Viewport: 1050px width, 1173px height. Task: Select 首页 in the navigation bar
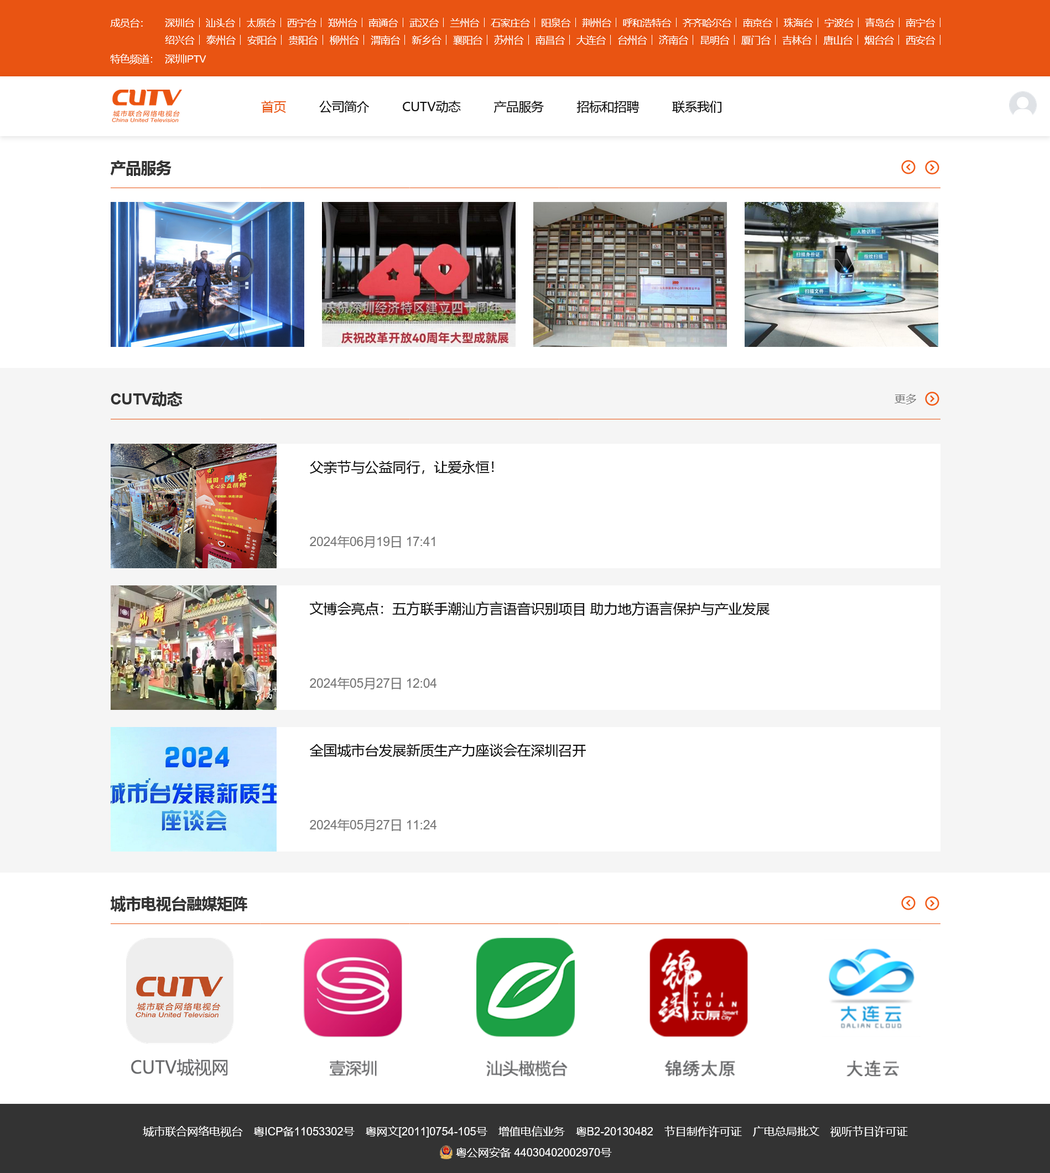pyautogui.click(x=273, y=107)
